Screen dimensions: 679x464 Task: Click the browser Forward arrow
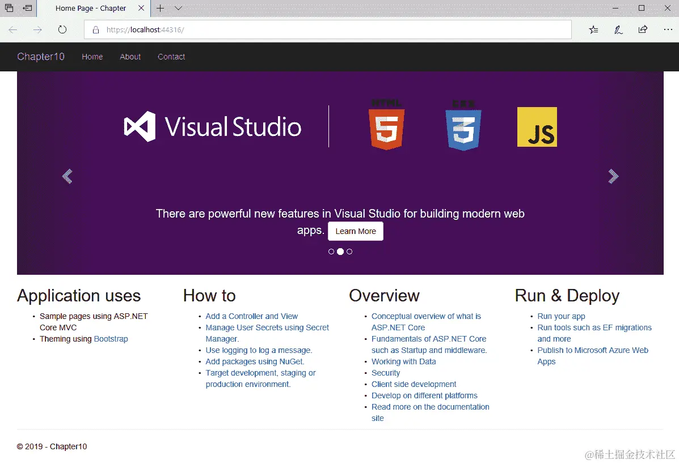tap(37, 30)
